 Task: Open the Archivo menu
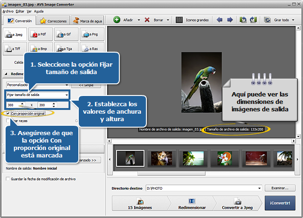(x=8, y=10)
